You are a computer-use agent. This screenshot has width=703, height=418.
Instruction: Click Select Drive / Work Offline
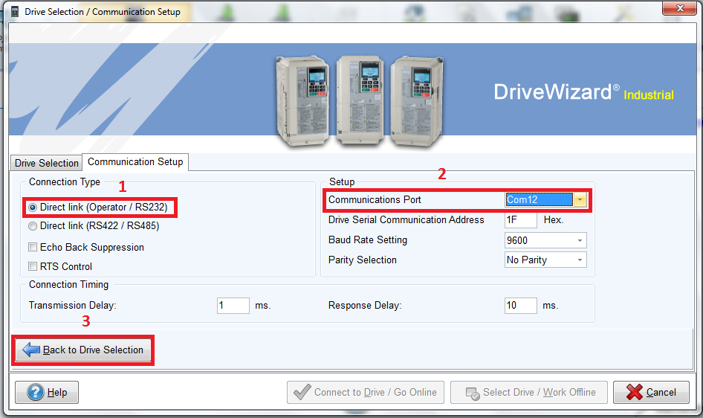[529, 393]
